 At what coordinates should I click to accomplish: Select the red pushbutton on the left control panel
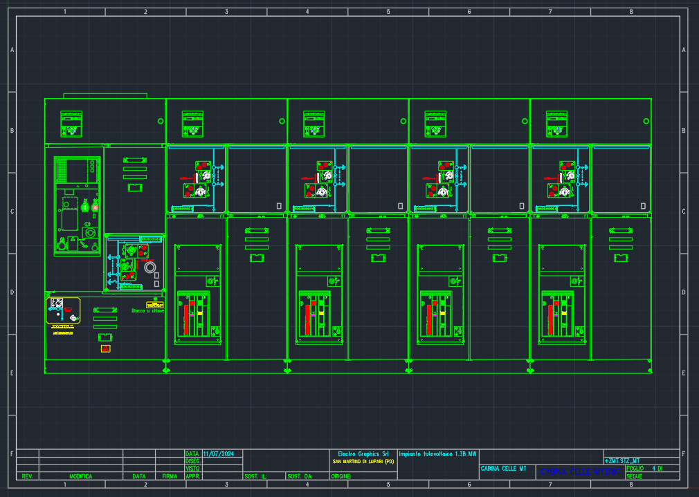[95, 207]
